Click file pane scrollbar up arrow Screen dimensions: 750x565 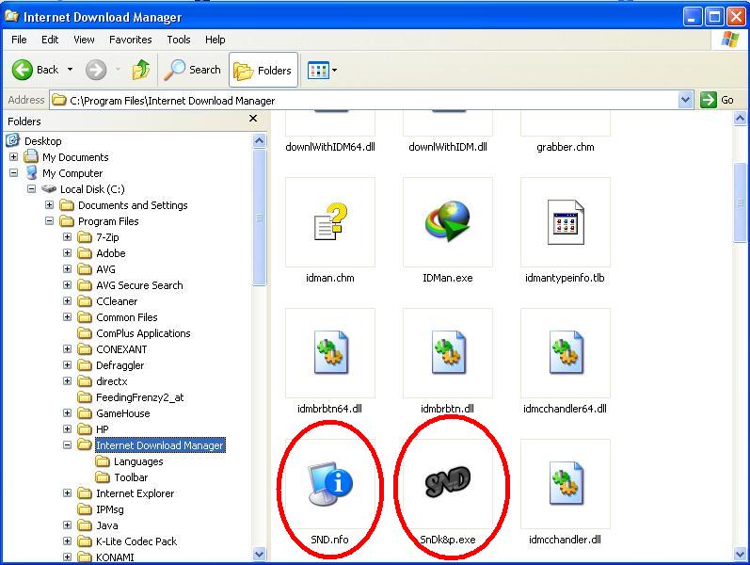coord(740,119)
